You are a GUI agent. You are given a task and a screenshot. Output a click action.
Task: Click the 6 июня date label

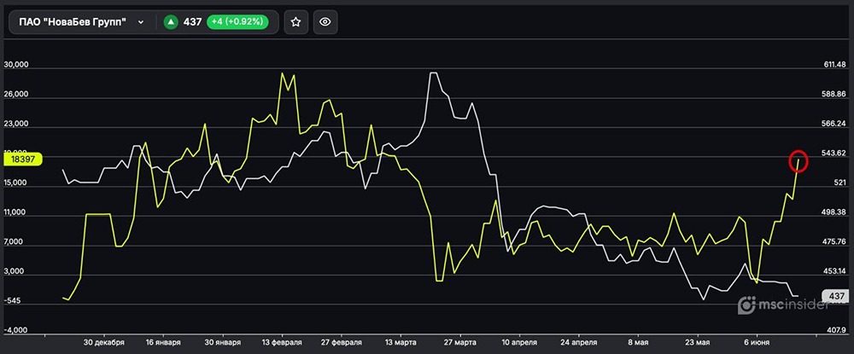pyautogui.click(x=757, y=343)
